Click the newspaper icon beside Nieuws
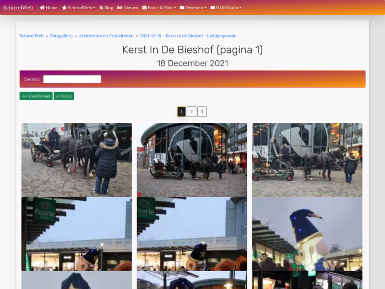The height and width of the screenshot is (289, 385). point(120,8)
